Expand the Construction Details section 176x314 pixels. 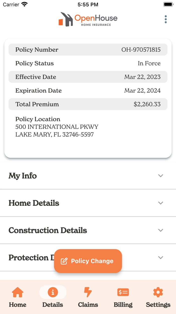(161, 230)
